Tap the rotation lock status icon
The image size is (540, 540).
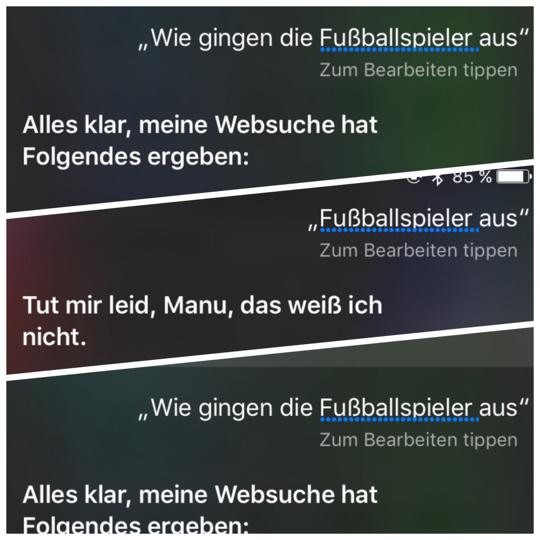tap(414, 178)
